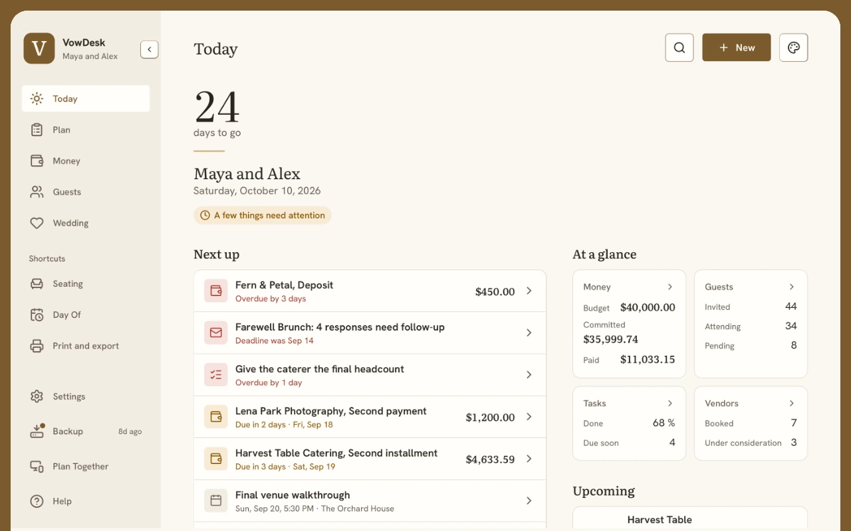Expand the Guests card chevron

[x=792, y=287]
